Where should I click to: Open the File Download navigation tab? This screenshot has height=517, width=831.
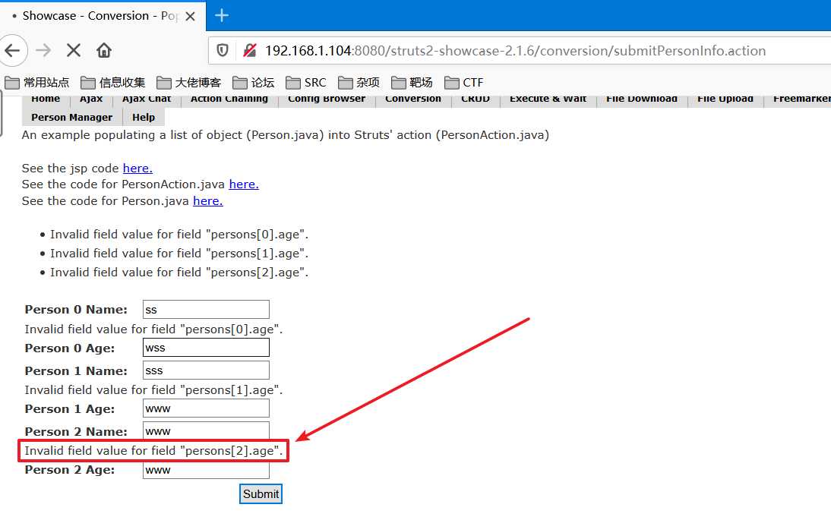[x=642, y=99]
